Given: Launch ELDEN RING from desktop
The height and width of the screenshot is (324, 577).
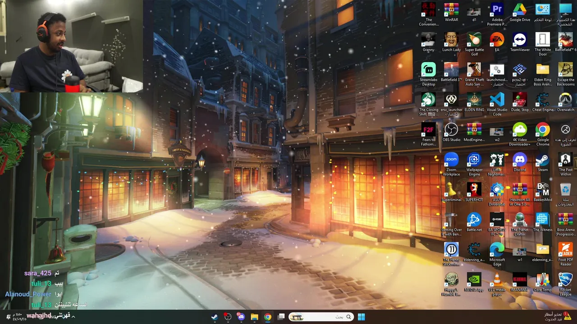Looking at the screenshot, I should (x=474, y=103).
